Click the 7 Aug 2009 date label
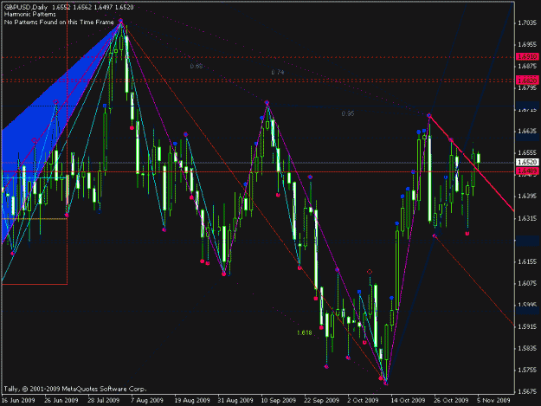This screenshot has height=406, width=541. point(147,401)
